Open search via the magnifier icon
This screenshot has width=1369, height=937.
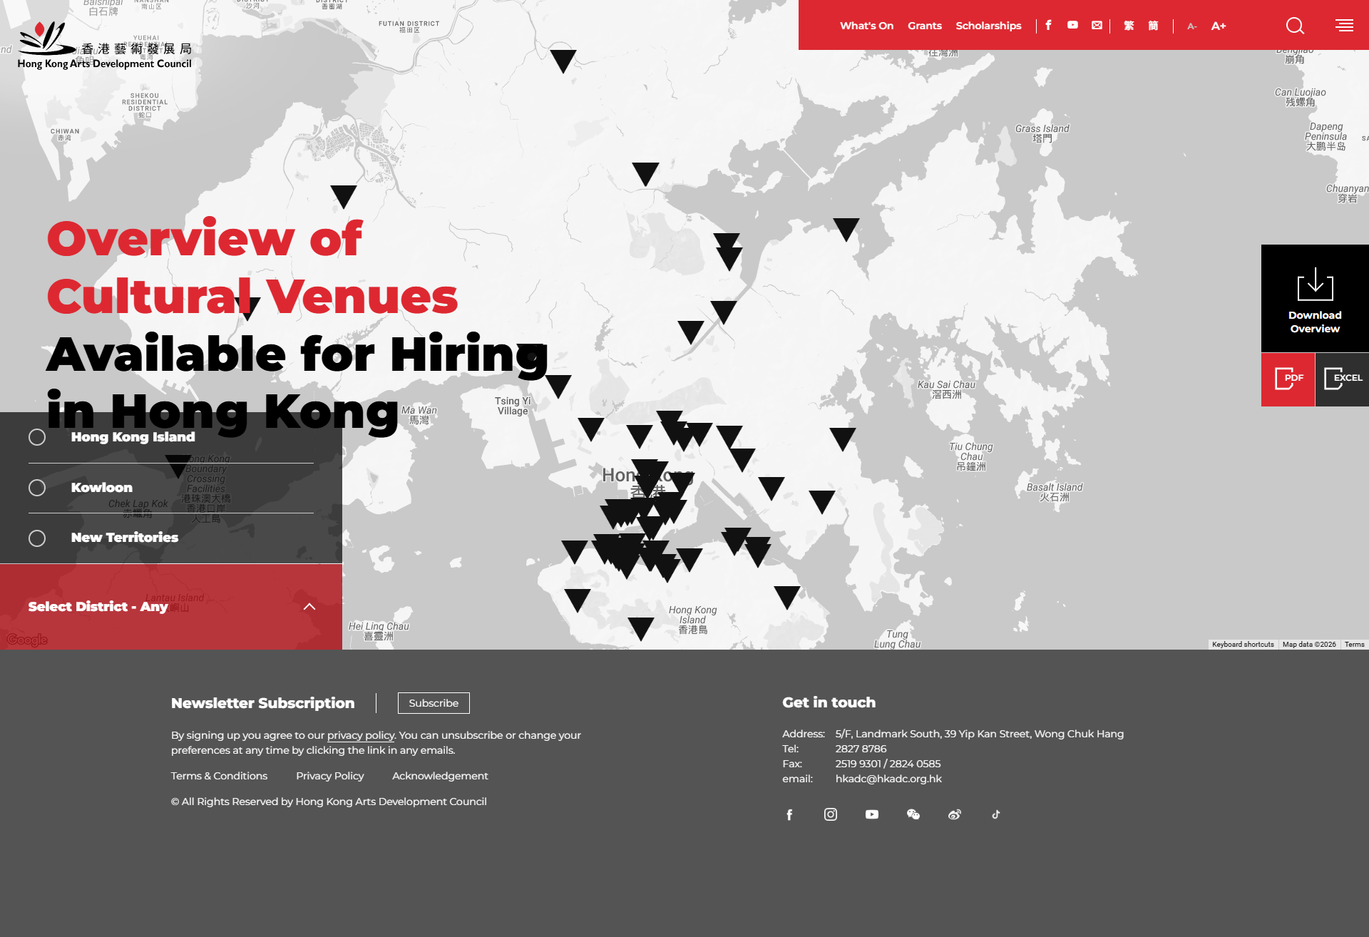point(1295,26)
